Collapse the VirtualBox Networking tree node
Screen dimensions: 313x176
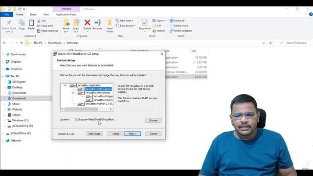click(x=73, y=93)
